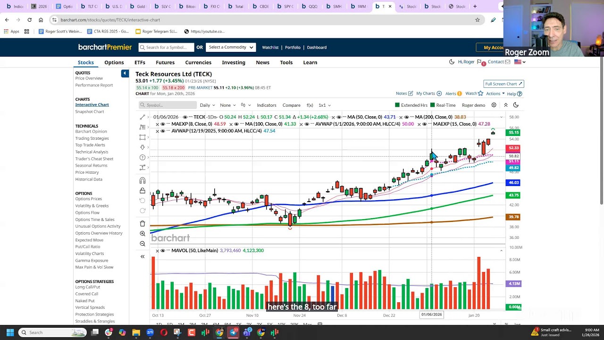Screen dimensions: 604x340
Task: Collapse the chart drawing toolbar
Action: [143, 256]
